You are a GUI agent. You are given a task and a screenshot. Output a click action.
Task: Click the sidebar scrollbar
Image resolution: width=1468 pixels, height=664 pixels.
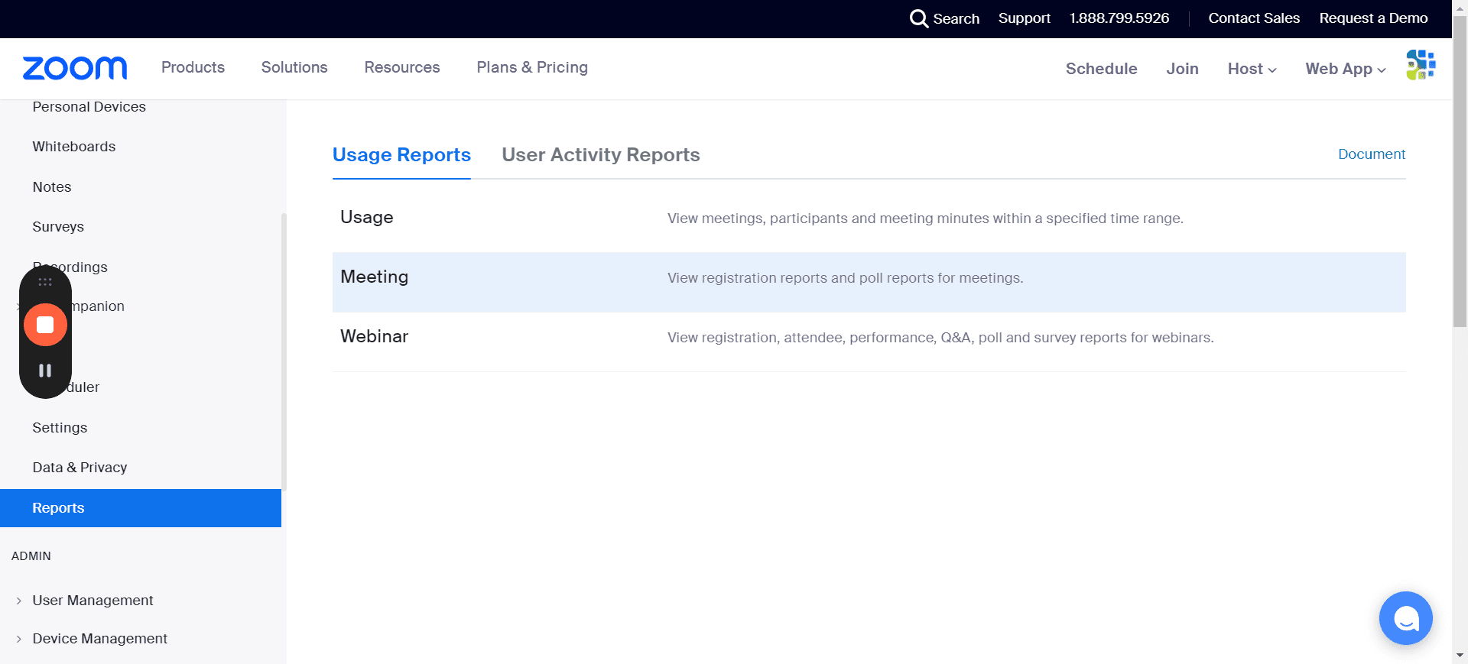coord(284,351)
